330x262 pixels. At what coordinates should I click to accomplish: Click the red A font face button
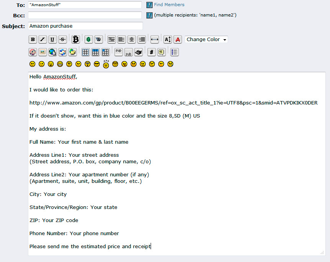(x=177, y=40)
